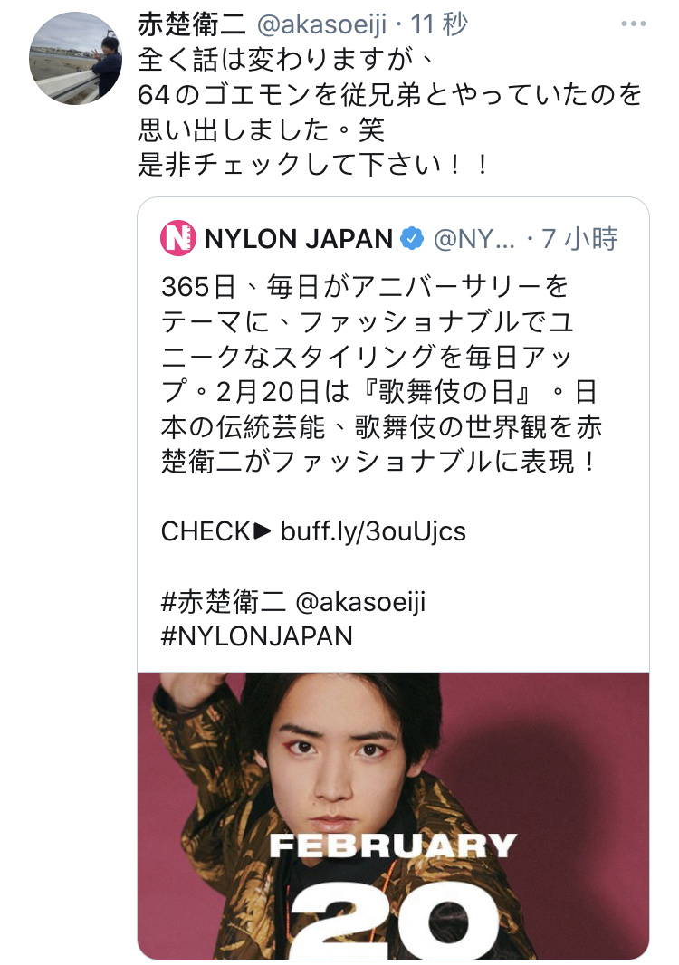Tap the NYLON JAPAN pink logo avatar
This screenshot has height=965, width=679.
click(178, 238)
